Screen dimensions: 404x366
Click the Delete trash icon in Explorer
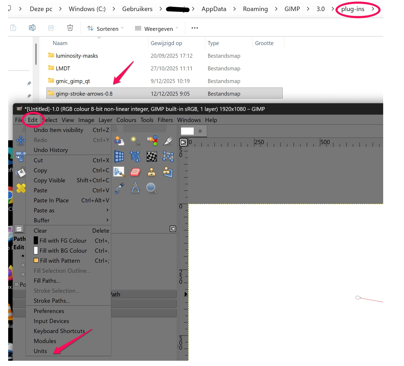pyautogui.click(x=70, y=28)
